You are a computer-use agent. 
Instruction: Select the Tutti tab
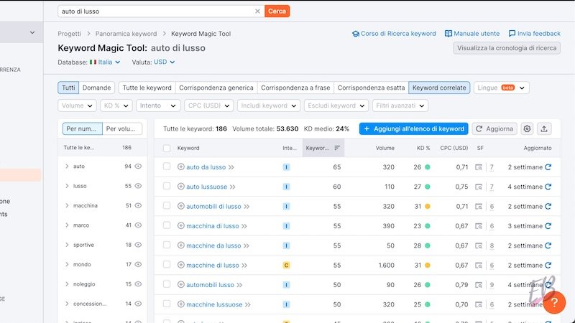68,88
